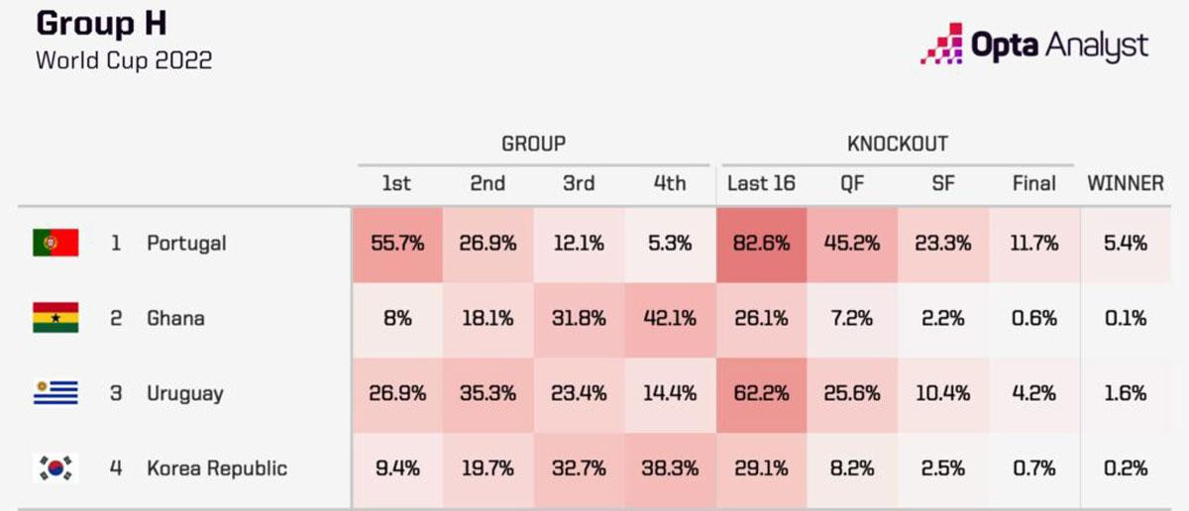The width and height of the screenshot is (1189, 511).
Task: Select the Ghana team name
Action: pos(176,318)
